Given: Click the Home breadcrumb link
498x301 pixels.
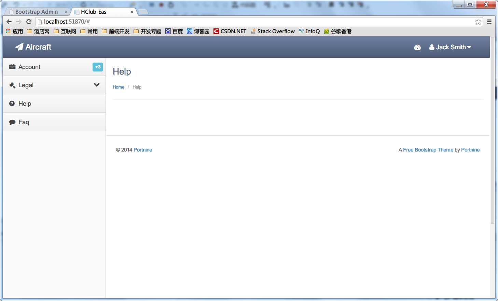Looking at the screenshot, I should click(119, 87).
